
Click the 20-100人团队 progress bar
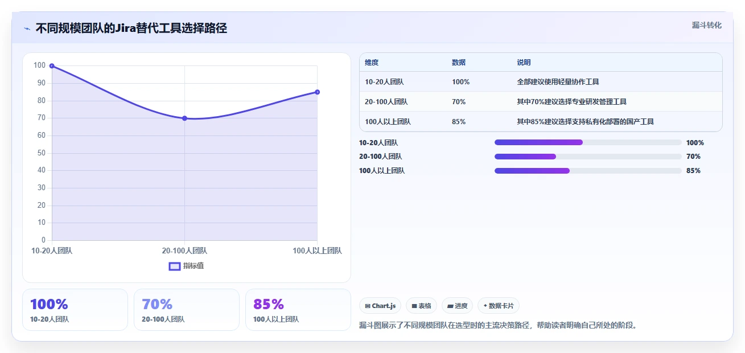(x=588, y=157)
